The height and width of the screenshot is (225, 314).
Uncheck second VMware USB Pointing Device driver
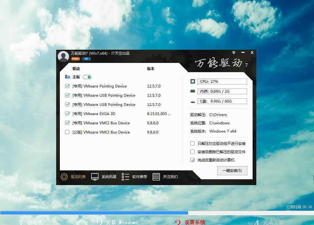tap(67, 104)
